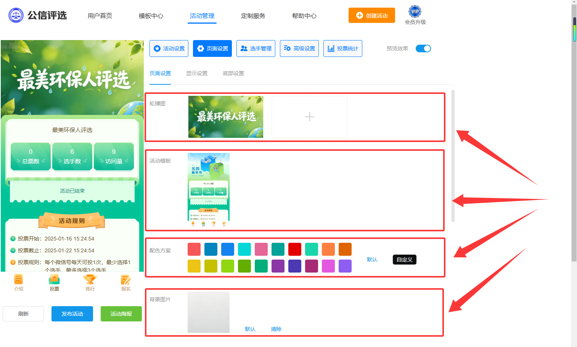Select the pink color swatch in top row

coord(261,249)
